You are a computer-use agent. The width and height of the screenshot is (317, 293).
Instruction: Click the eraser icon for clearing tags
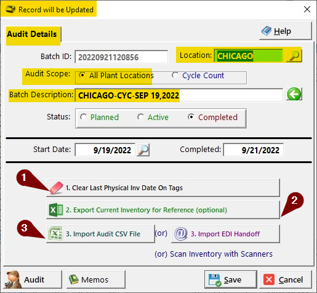click(x=56, y=188)
